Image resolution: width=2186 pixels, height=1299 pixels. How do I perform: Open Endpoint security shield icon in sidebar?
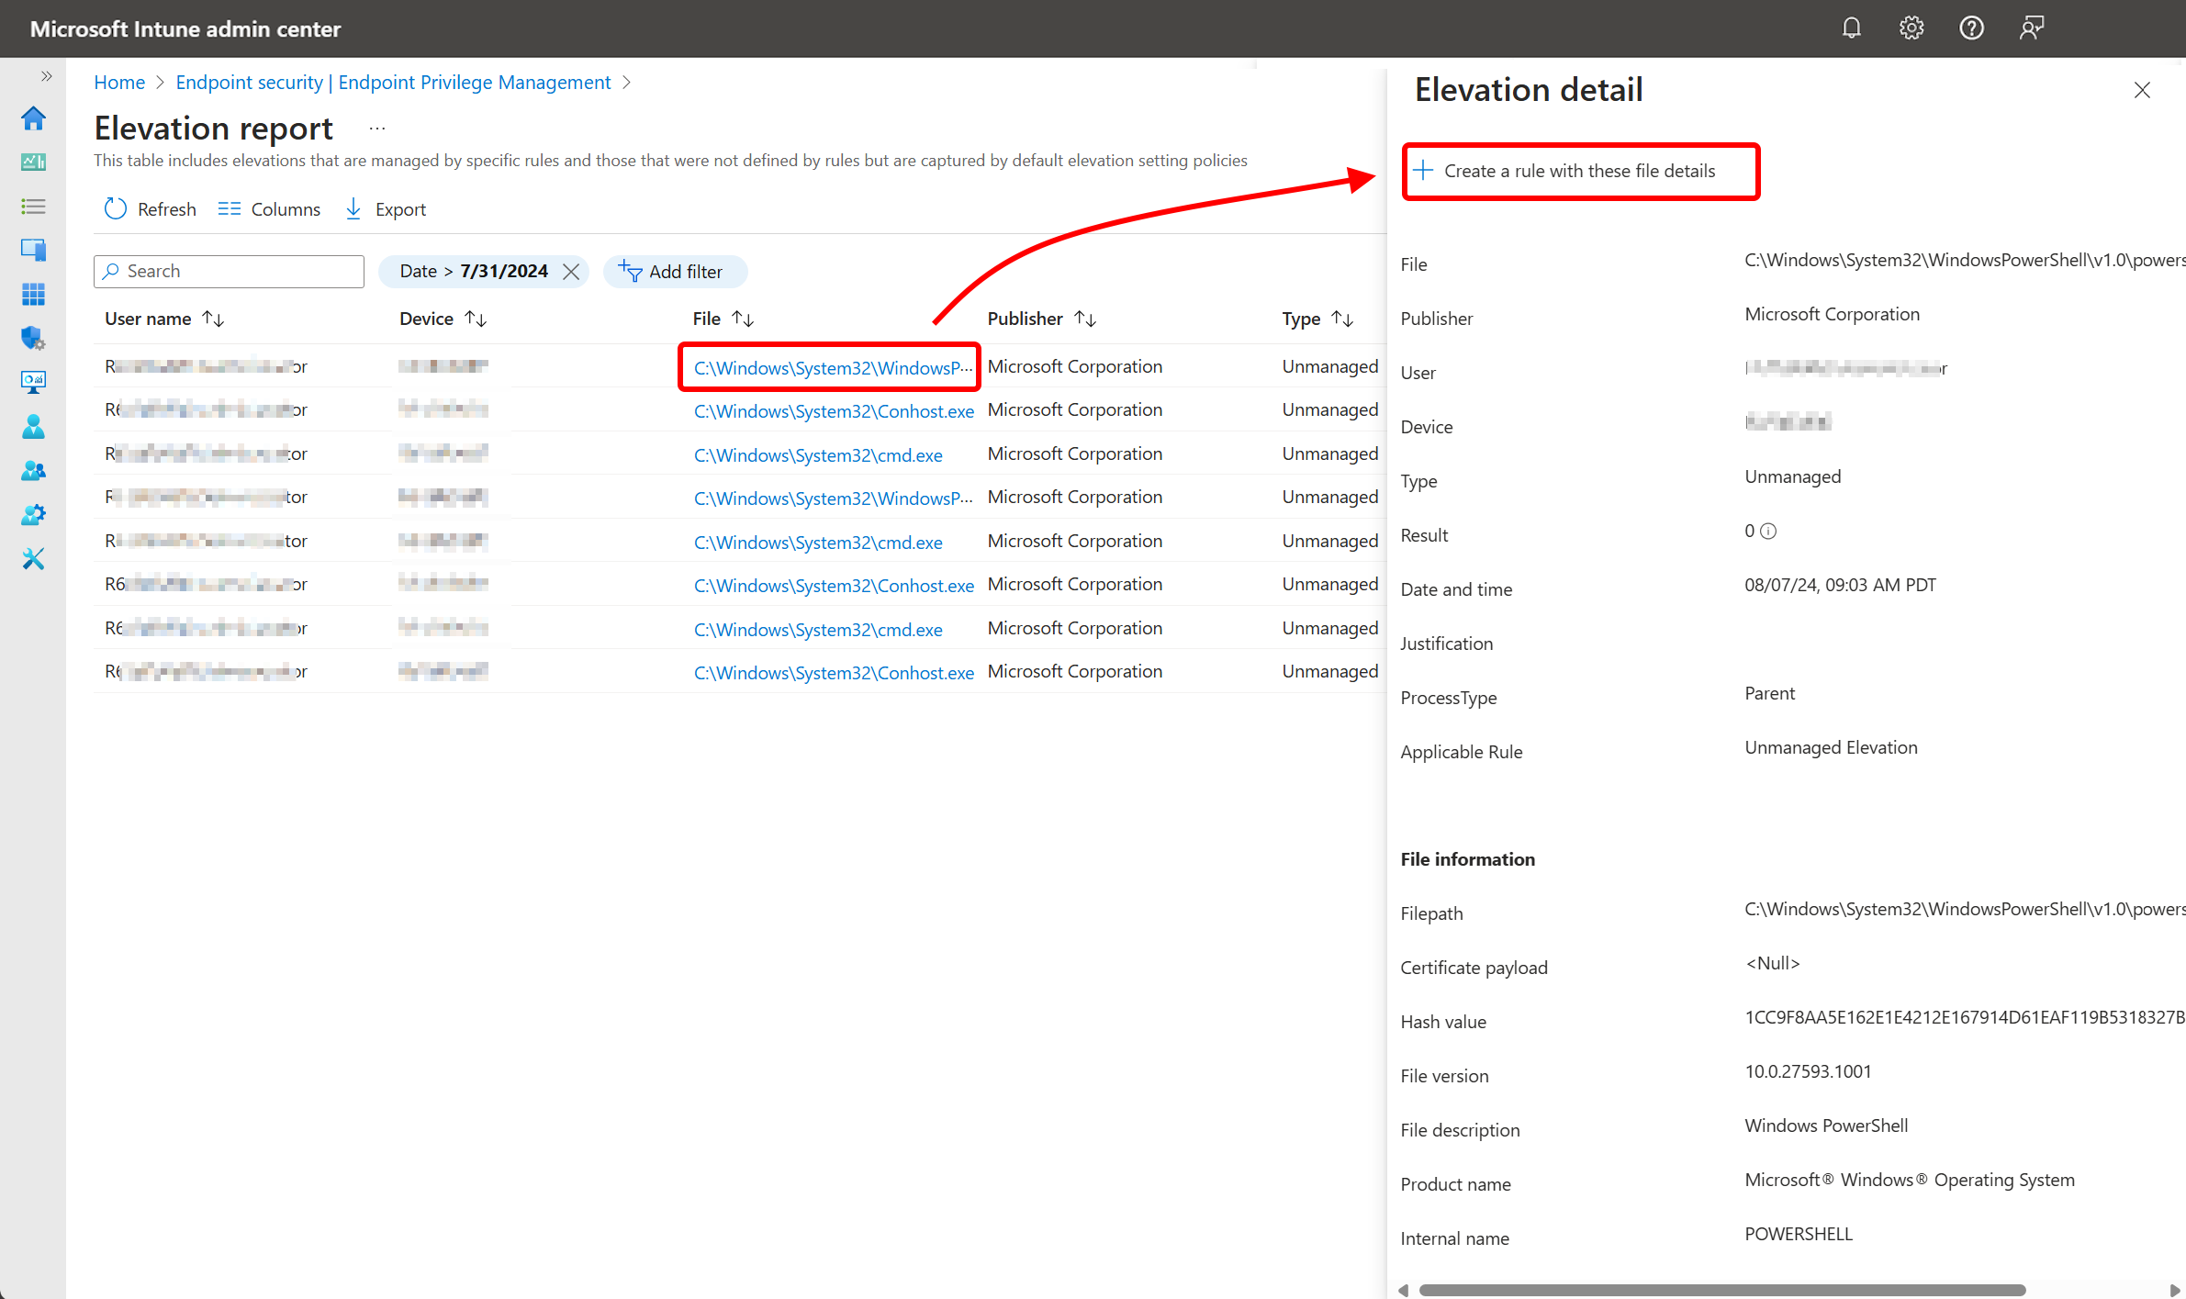[x=33, y=338]
